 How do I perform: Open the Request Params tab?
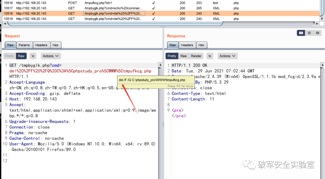tap(24, 45)
